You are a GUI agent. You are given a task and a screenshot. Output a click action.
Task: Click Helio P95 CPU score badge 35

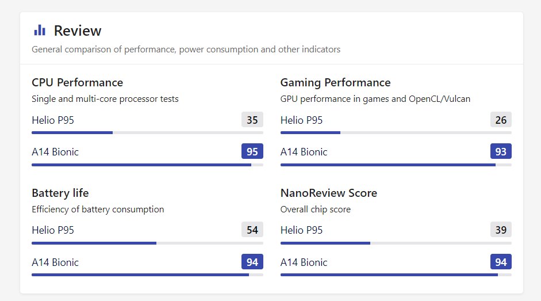pos(252,120)
